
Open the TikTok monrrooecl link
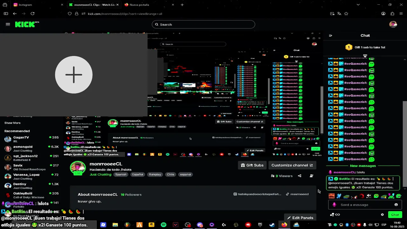click(297, 194)
